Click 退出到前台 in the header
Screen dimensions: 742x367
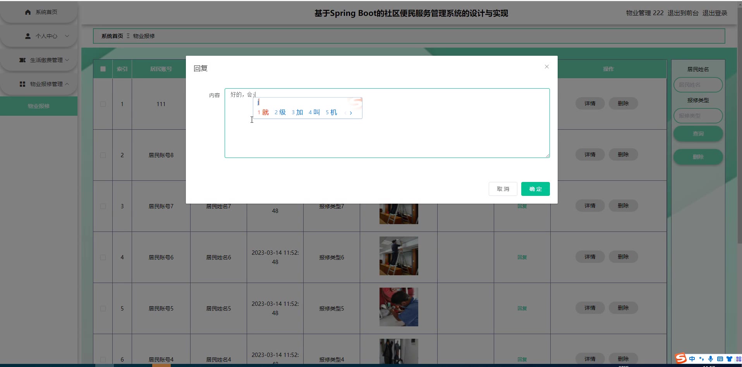(683, 13)
